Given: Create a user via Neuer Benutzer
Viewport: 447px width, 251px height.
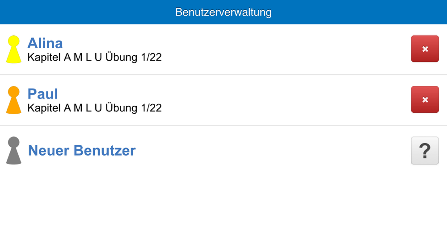Looking at the screenshot, I should [82, 151].
